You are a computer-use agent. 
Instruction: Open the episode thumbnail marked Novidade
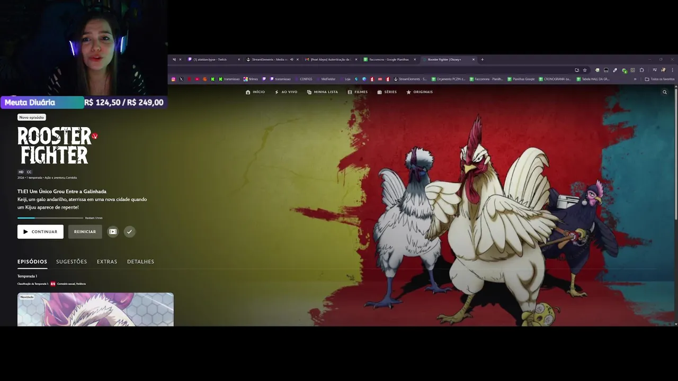pyautogui.click(x=95, y=310)
